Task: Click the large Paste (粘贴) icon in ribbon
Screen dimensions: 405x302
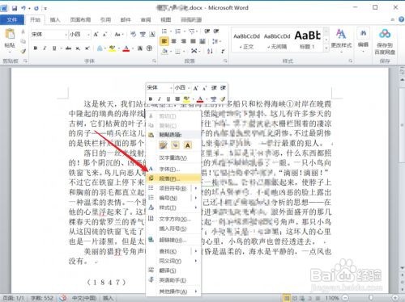Action: (x=10, y=35)
